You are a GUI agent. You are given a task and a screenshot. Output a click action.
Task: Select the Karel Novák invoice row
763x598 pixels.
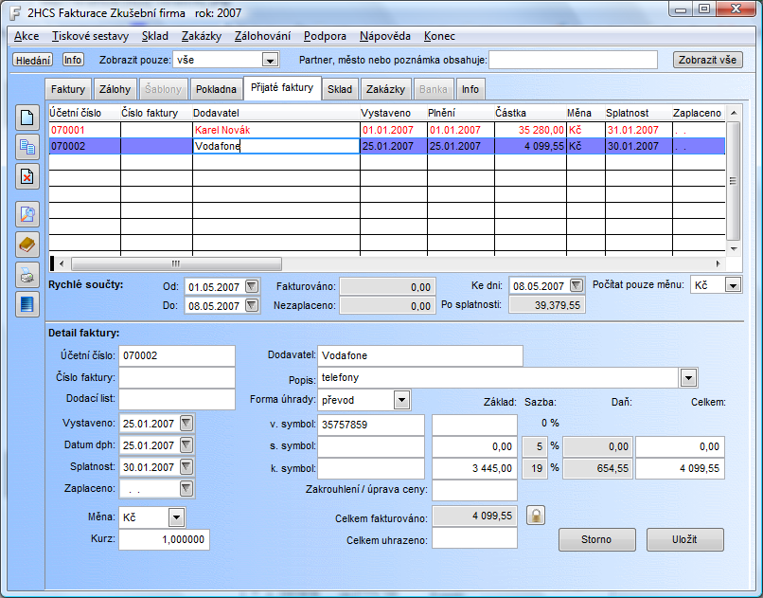(223, 130)
